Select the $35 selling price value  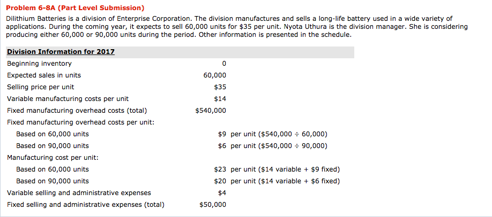point(220,87)
